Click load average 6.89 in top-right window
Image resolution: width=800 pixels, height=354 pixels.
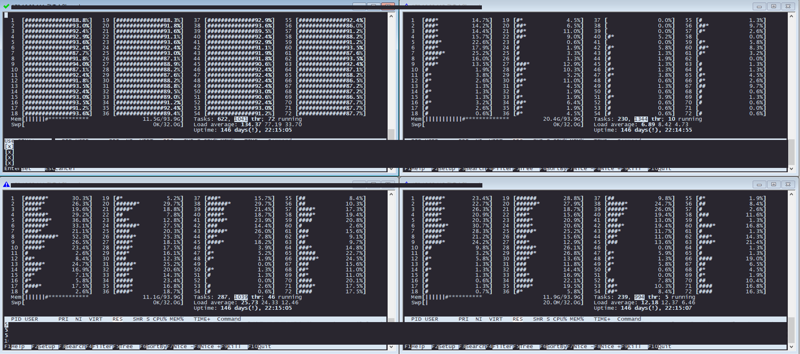(648, 125)
